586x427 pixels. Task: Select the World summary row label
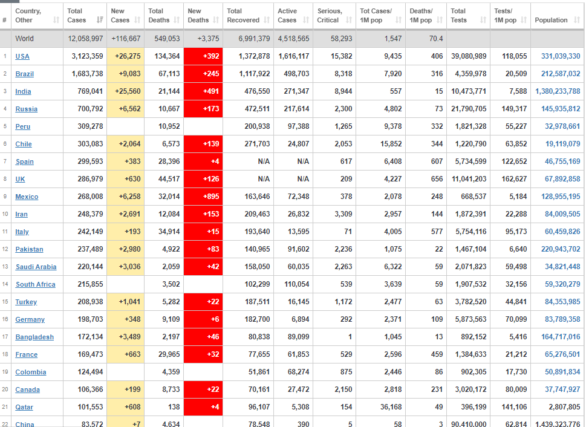pyautogui.click(x=25, y=39)
